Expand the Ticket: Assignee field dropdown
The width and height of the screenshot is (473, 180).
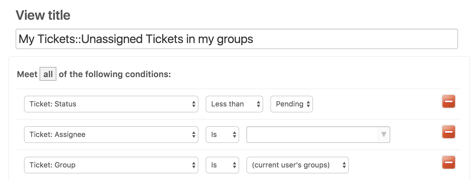tap(111, 135)
